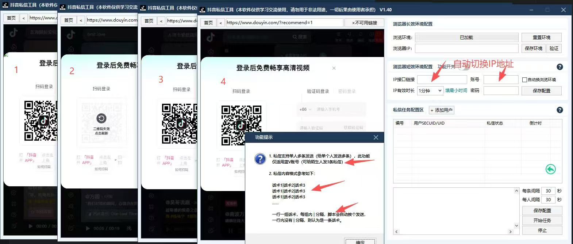Click the 用户SECUID/UID column header
The image size is (573, 244).
429,123
